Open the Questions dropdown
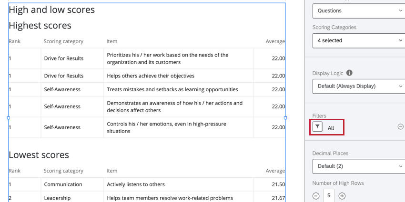 coord(359,10)
